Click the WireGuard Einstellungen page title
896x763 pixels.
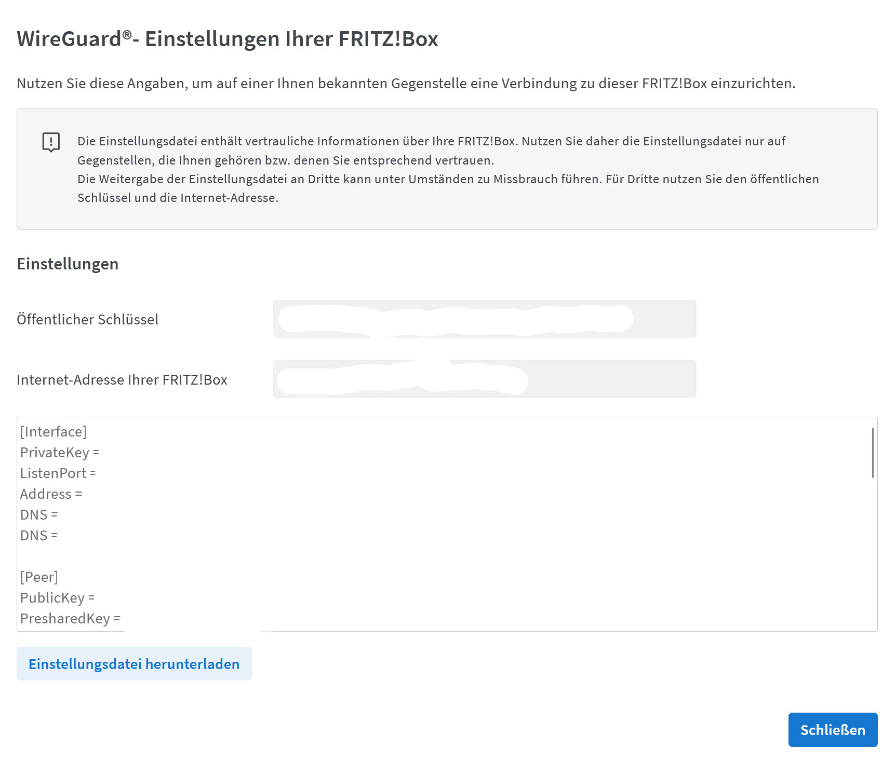tap(228, 39)
